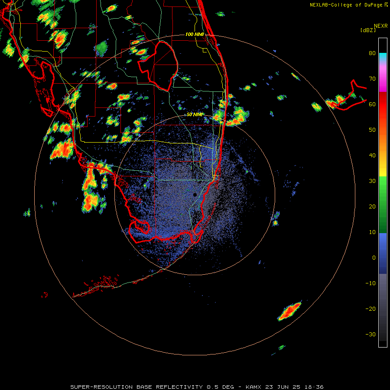
Task: Click the 0 value on the dBZ scale
Action: click(374, 258)
